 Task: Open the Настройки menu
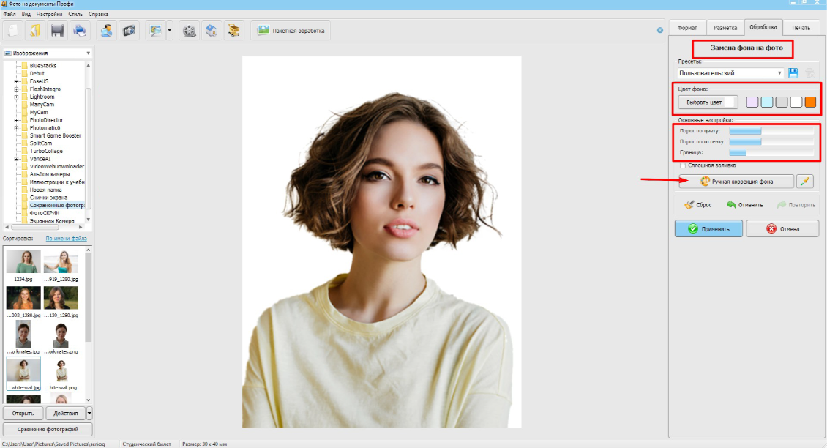(x=49, y=14)
